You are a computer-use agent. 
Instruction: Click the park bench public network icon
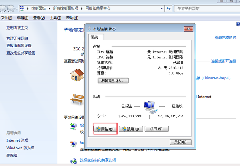pyautogui.click(x=77, y=99)
